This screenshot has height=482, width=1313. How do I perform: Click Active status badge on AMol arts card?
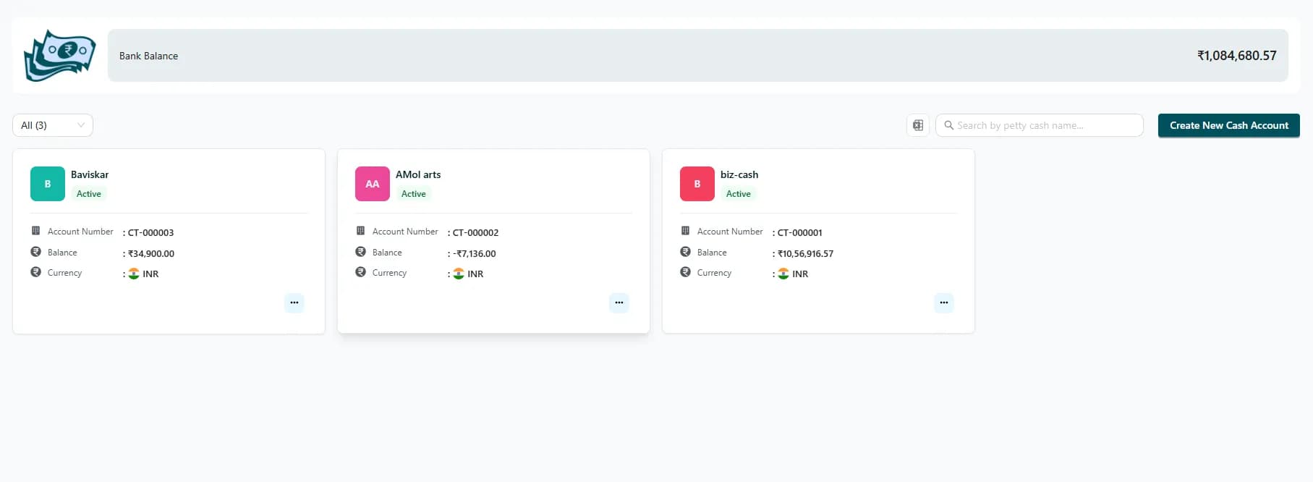[414, 194]
